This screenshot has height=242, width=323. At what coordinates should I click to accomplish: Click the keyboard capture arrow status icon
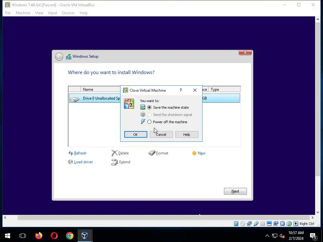click(x=296, y=224)
